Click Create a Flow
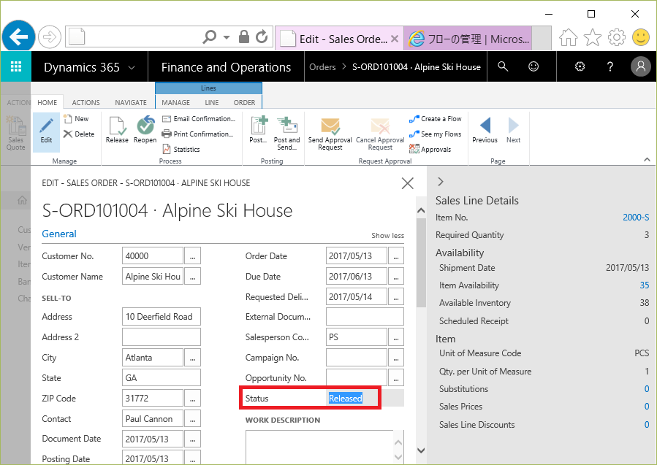The height and width of the screenshot is (465, 657). 436,119
